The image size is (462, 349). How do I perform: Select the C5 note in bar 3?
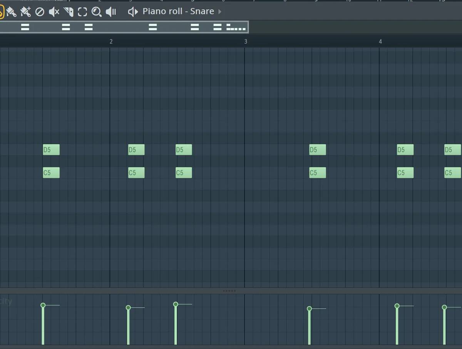(318, 173)
